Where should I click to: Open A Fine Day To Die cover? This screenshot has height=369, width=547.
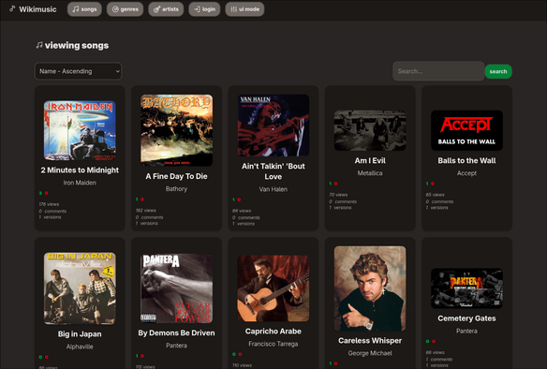(176, 130)
